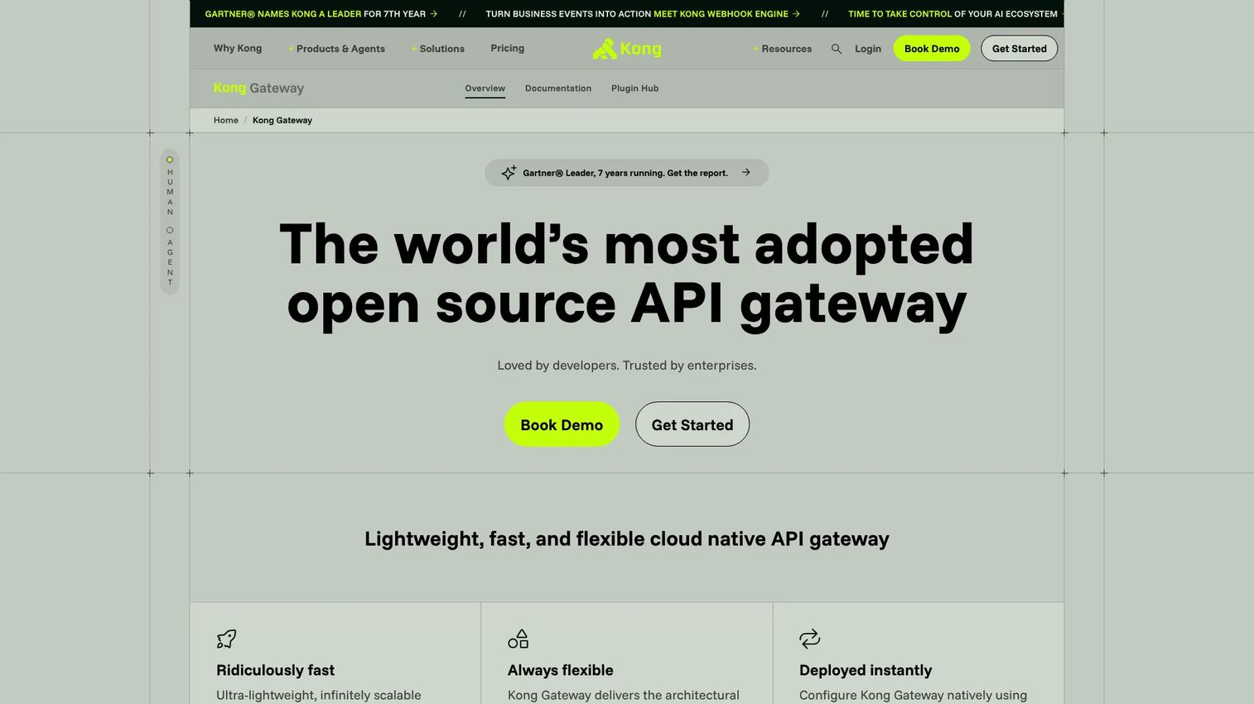Click 'Lightweight, fast, and flexible cloud native' heading
Viewport: 1254px width, 704px height.
click(x=627, y=539)
